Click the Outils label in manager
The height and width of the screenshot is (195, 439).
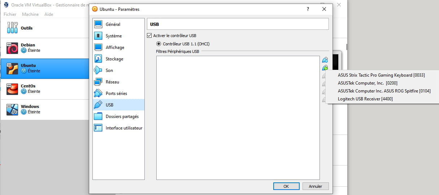[27, 28]
